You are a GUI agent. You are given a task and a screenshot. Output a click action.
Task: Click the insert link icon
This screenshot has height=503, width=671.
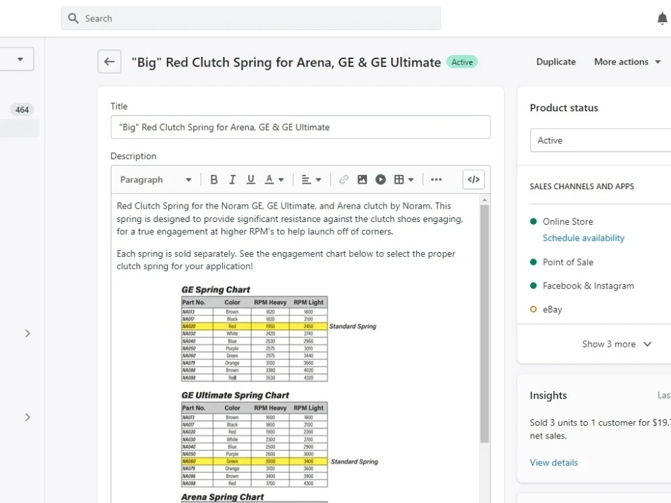[344, 180]
